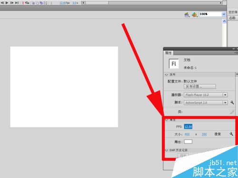Play the timeline animation
This screenshot has width=238, height=178.
point(7,3)
